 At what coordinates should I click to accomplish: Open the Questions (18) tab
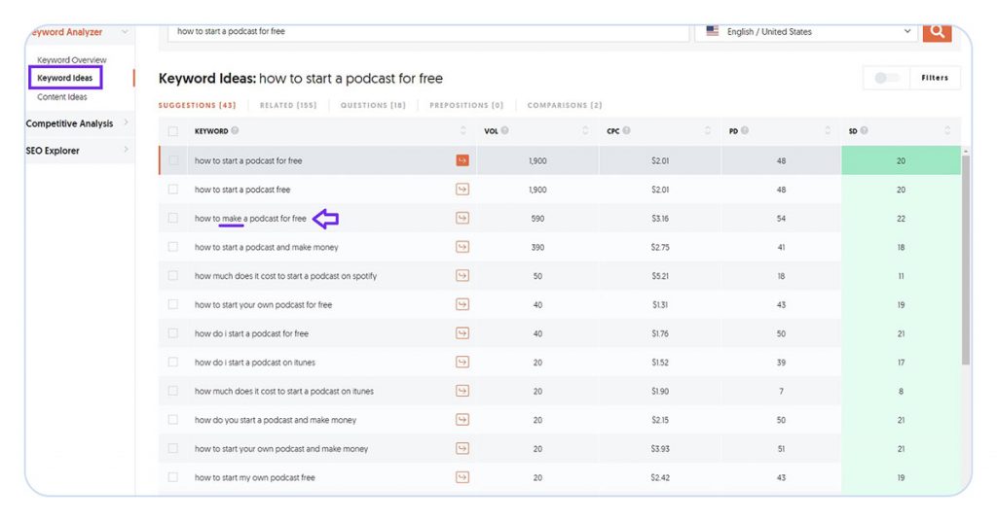[x=373, y=105]
